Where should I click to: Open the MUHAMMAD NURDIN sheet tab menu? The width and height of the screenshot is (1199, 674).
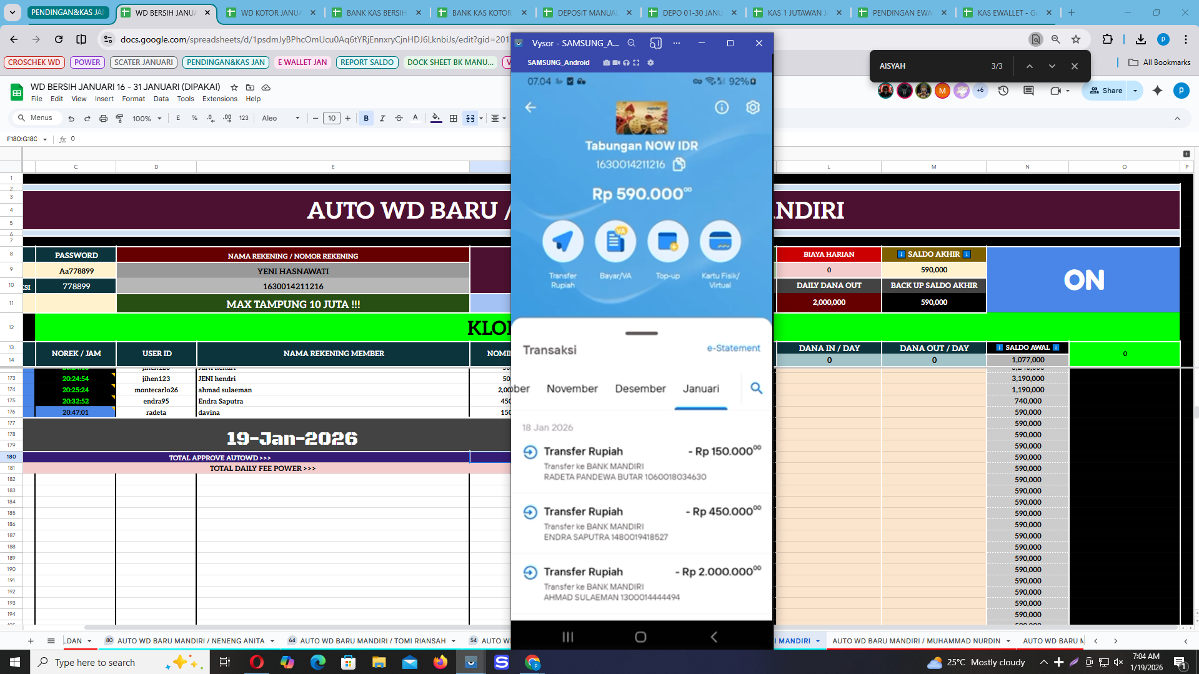1008,641
